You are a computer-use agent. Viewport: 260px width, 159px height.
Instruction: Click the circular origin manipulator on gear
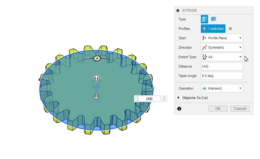(x=97, y=58)
